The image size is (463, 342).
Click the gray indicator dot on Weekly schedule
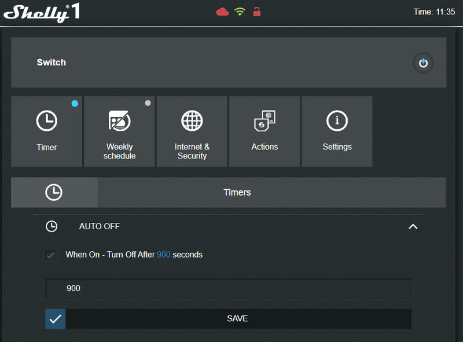148,103
